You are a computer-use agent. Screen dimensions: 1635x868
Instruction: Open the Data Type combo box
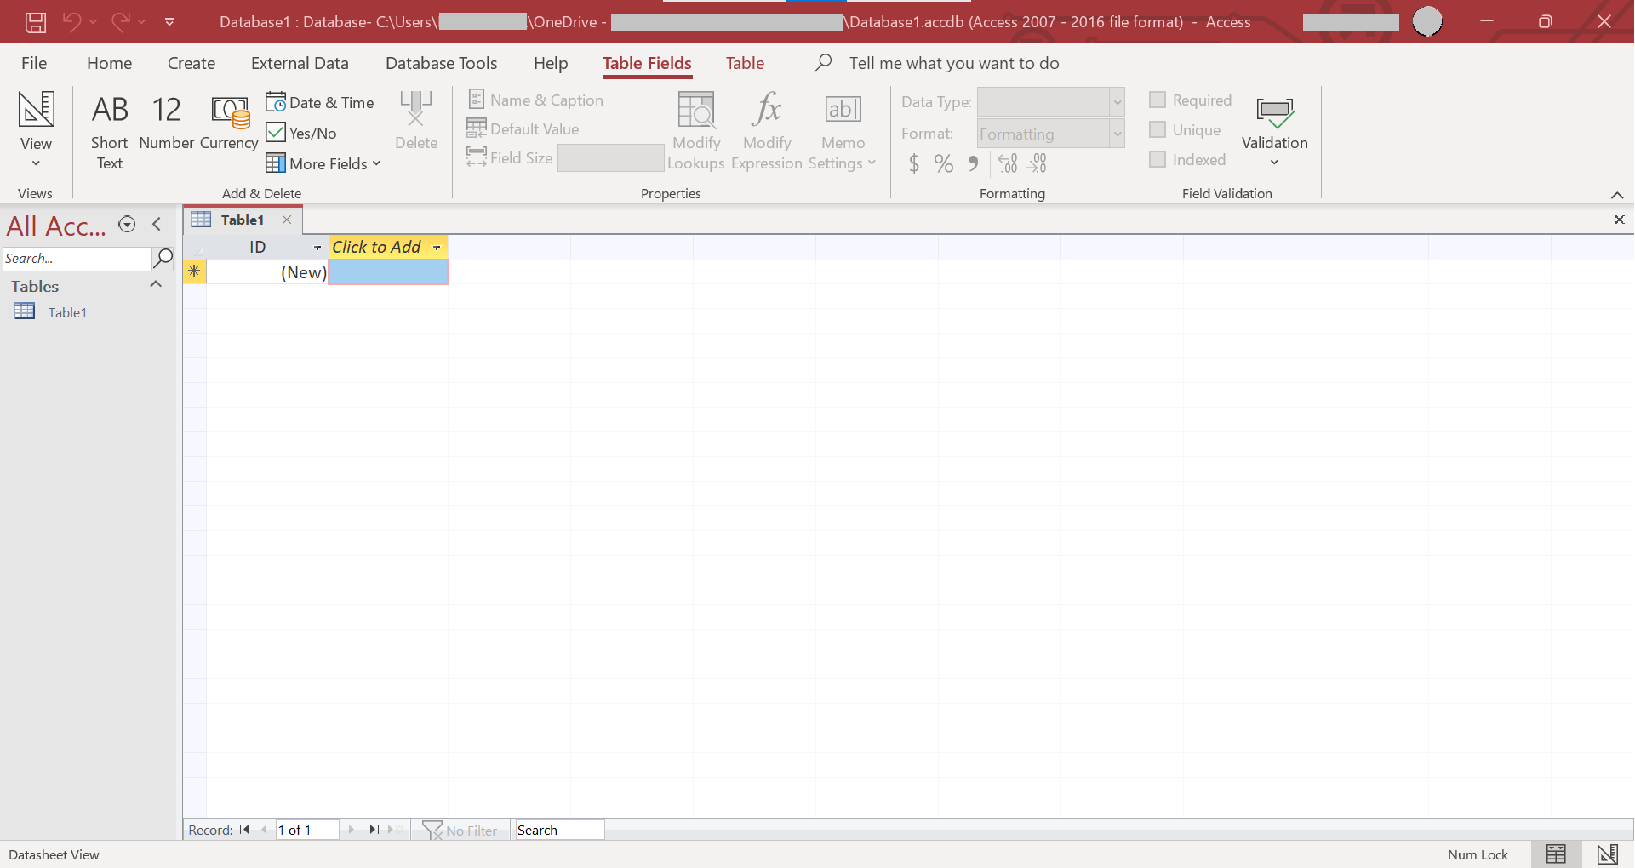[x=1051, y=102]
